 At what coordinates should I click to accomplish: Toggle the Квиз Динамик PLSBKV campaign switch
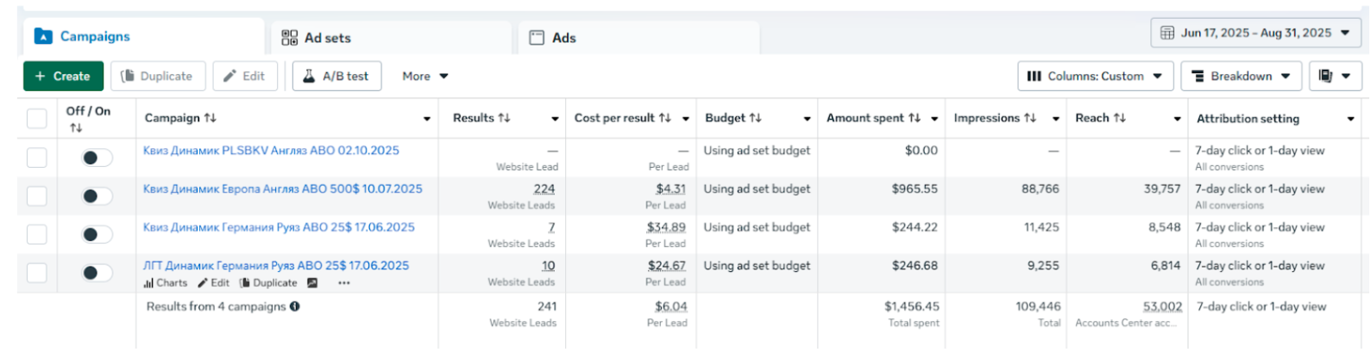click(x=97, y=157)
